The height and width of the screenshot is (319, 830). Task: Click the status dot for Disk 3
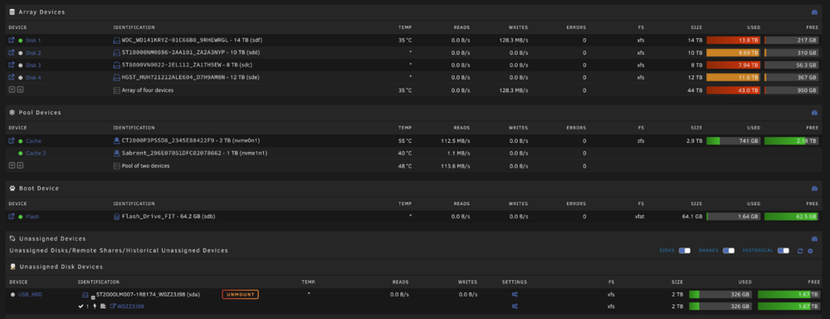[21, 65]
